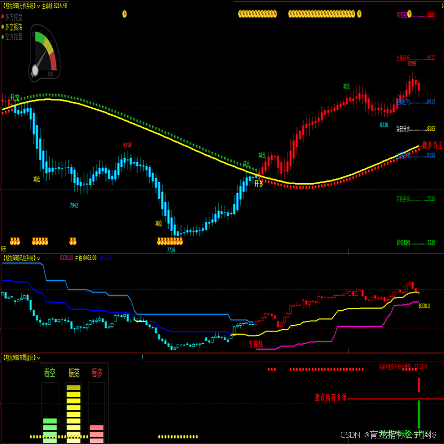Click the 做多为主 signal text

click(x=432, y=145)
